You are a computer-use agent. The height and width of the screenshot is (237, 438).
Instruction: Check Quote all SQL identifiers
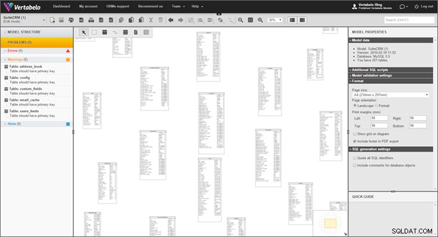(355, 158)
